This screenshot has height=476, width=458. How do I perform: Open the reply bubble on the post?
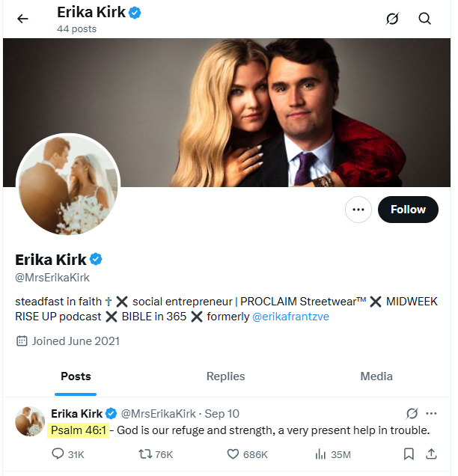click(x=58, y=454)
